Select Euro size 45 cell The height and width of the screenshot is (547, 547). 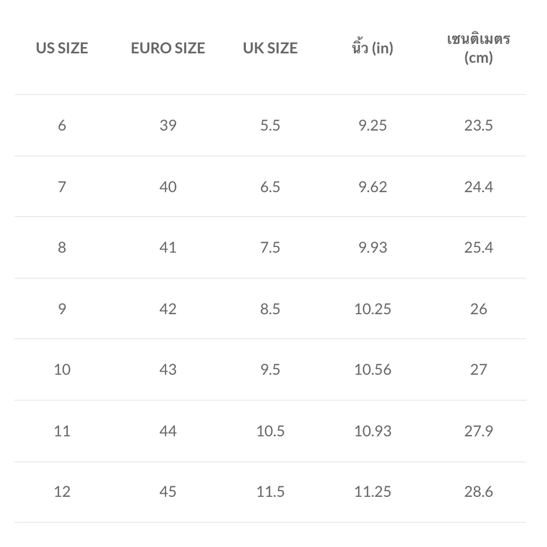168,492
